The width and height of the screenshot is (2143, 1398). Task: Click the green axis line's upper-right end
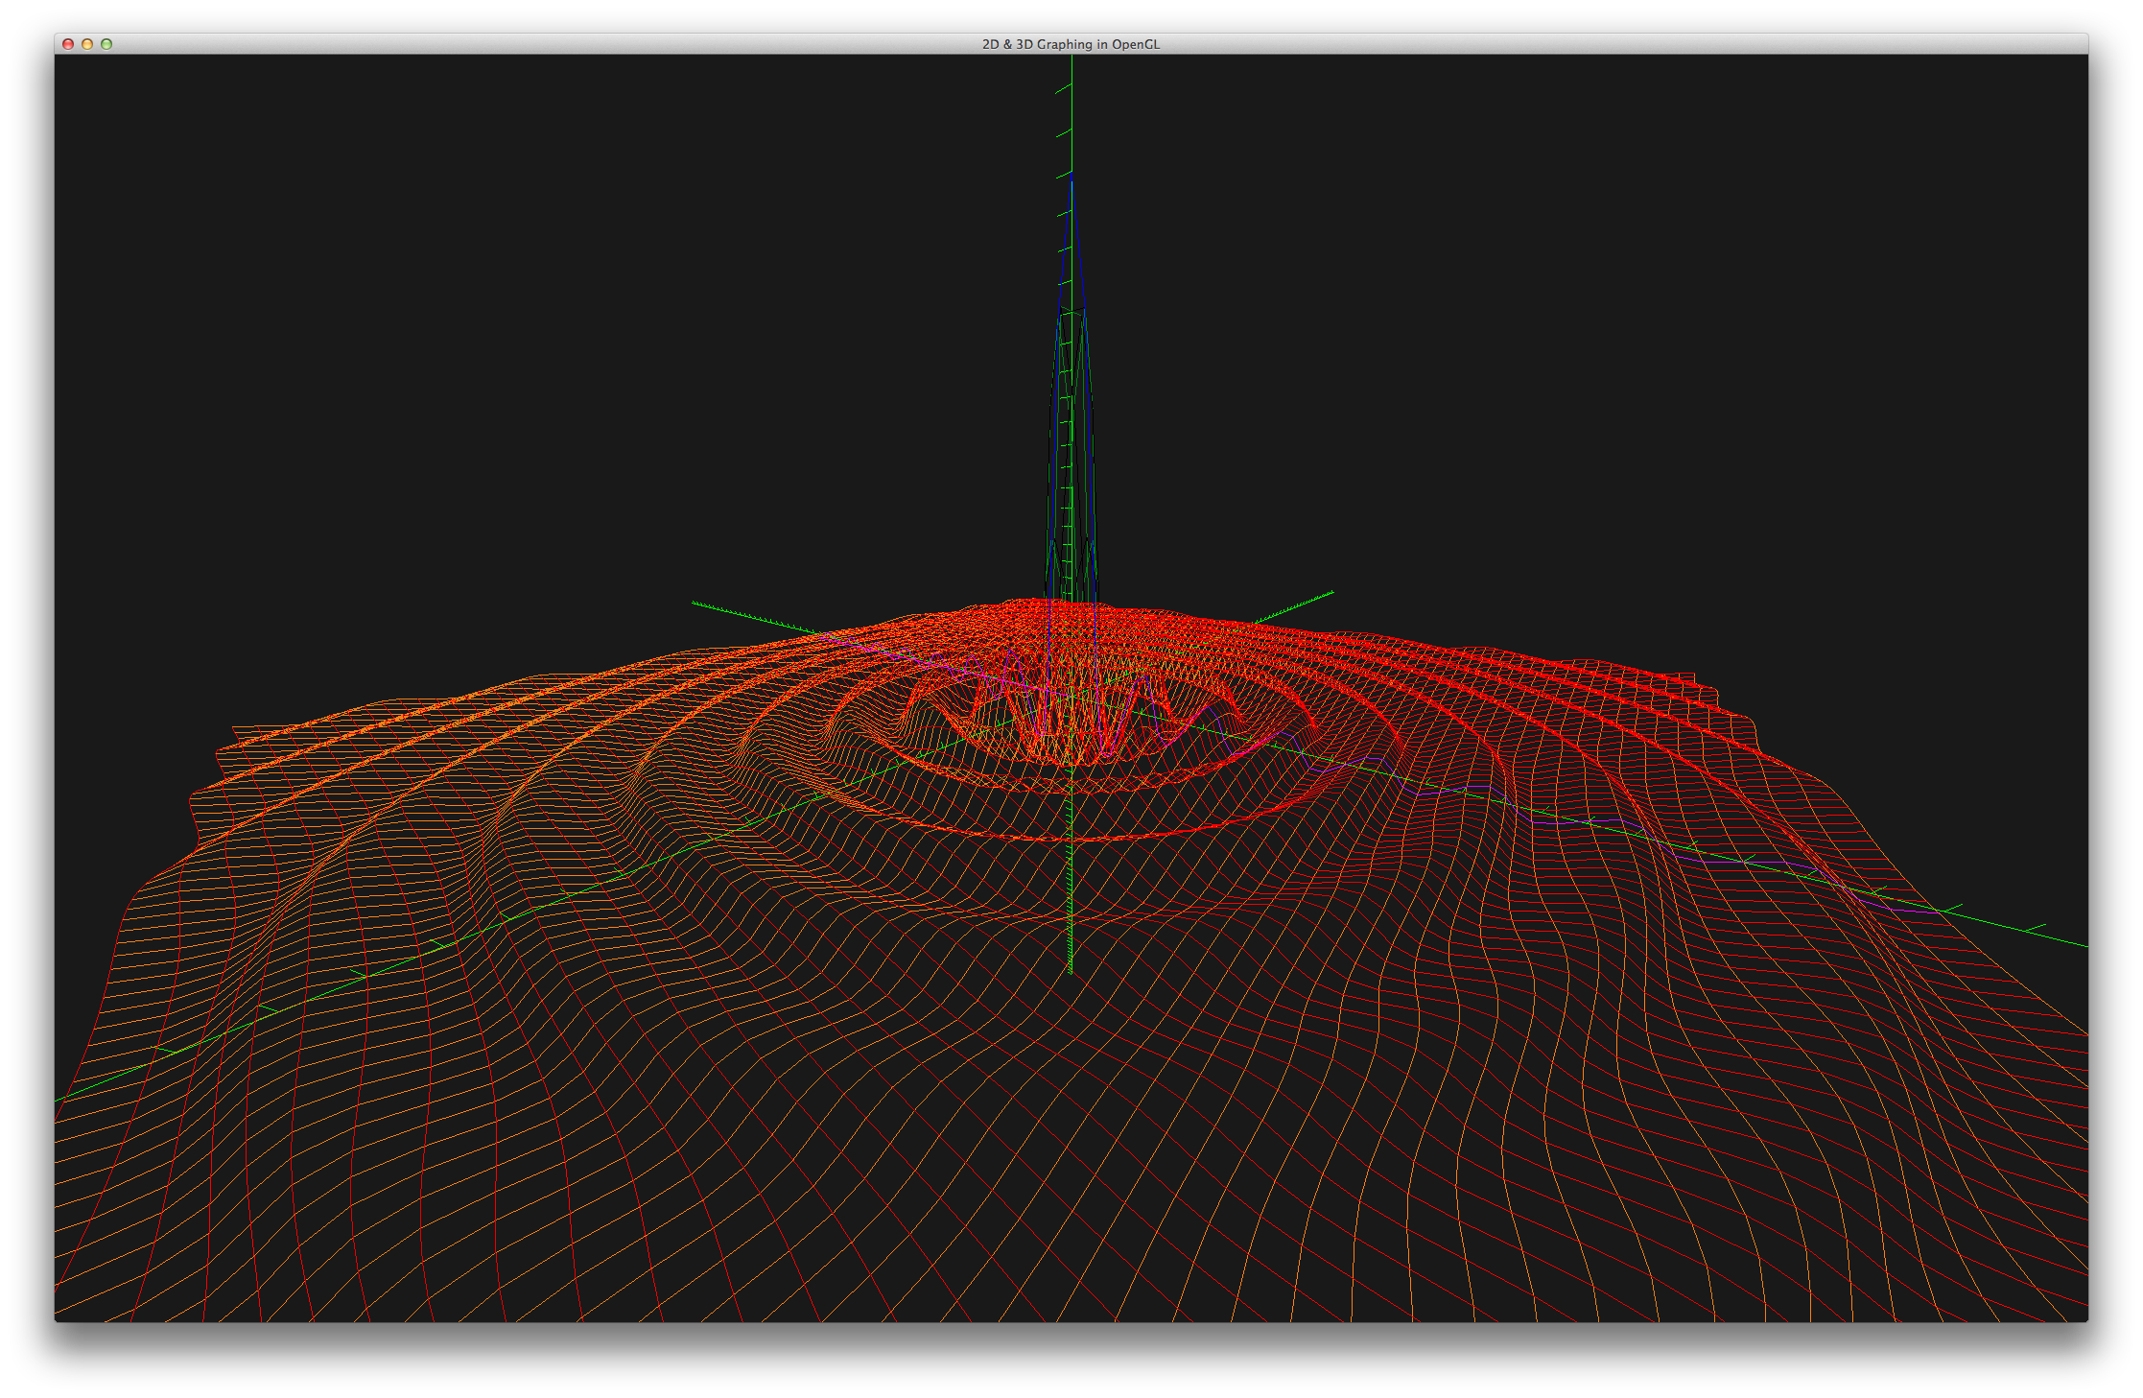1331,593
